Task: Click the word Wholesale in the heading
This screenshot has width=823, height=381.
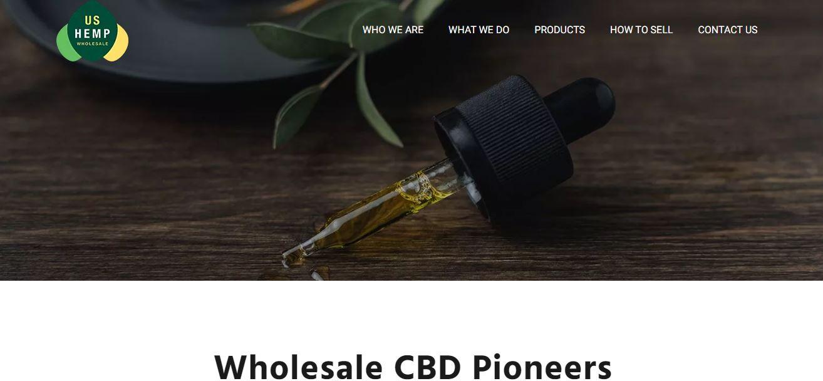Action: coord(298,367)
